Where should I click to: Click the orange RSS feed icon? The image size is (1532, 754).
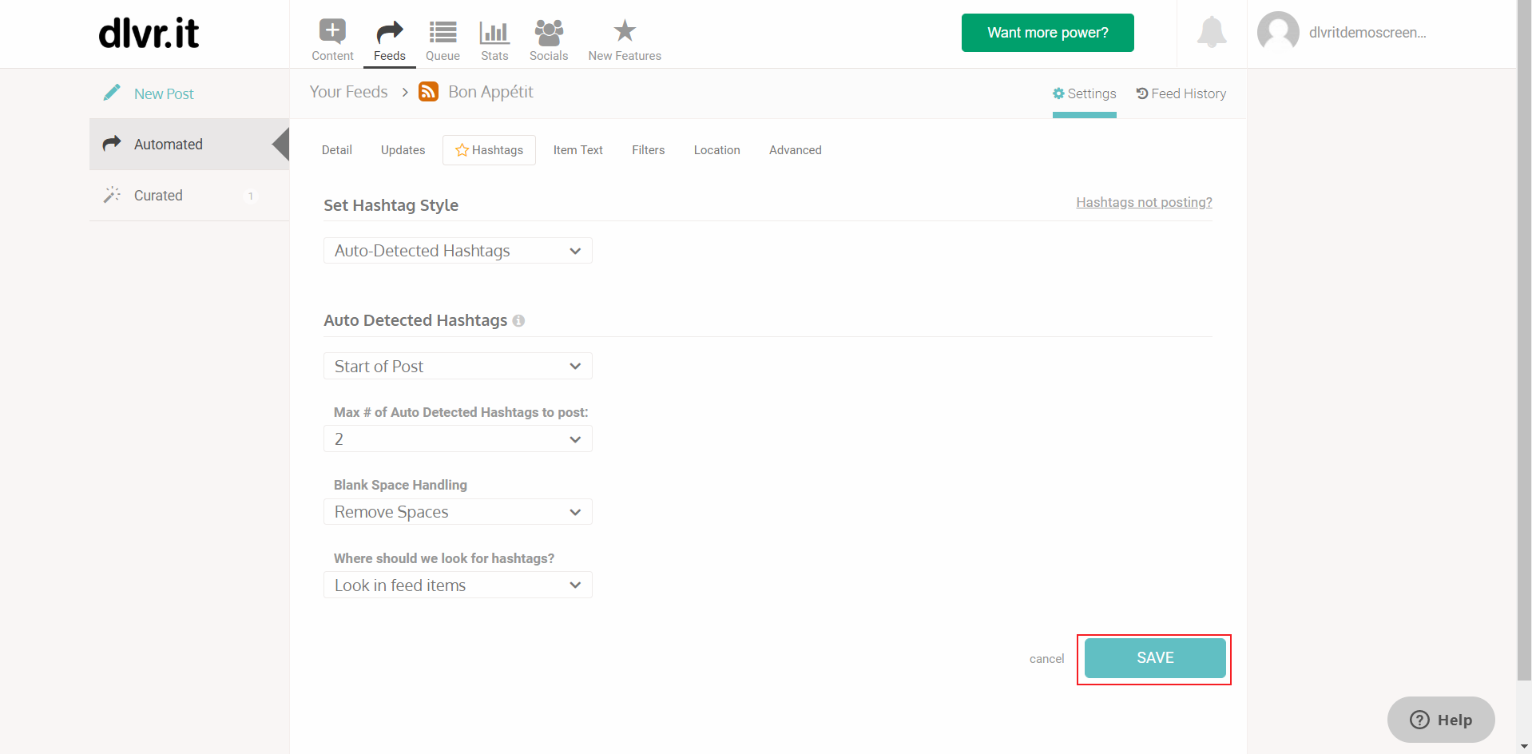point(429,92)
